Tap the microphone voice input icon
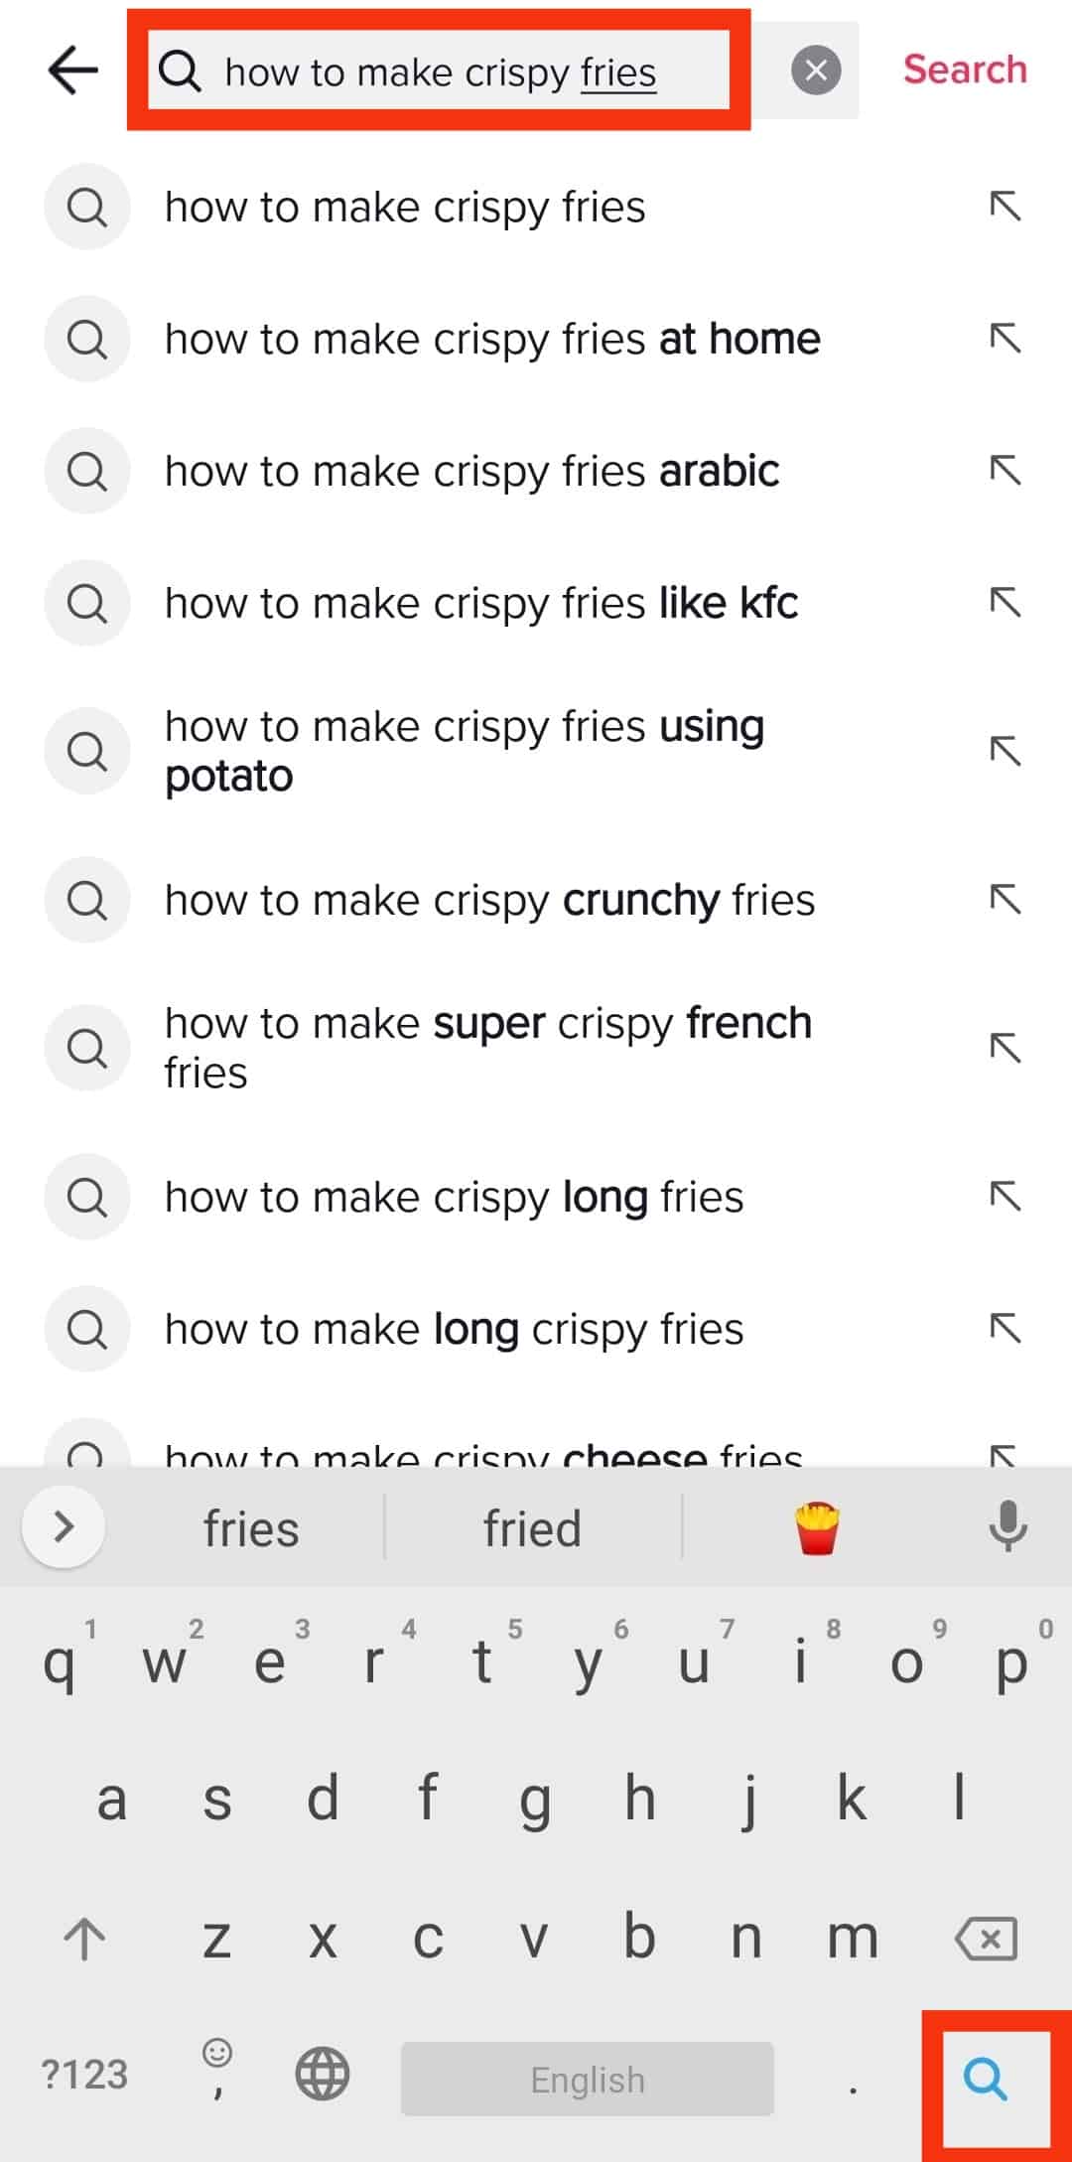 point(1007,1526)
